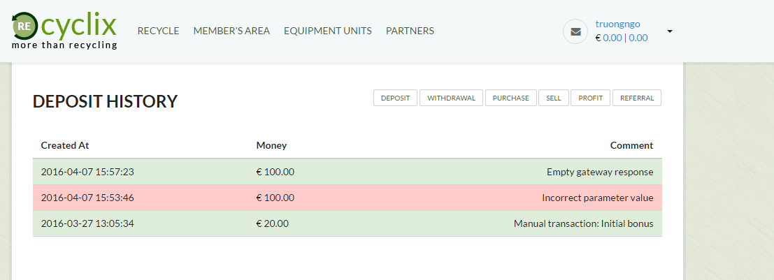Click the Money column header
The height and width of the screenshot is (280, 774).
(271, 146)
